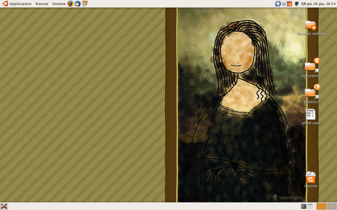Click the Ubuntu logo on the menu bar

pyautogui.click(x=5, y=3)
